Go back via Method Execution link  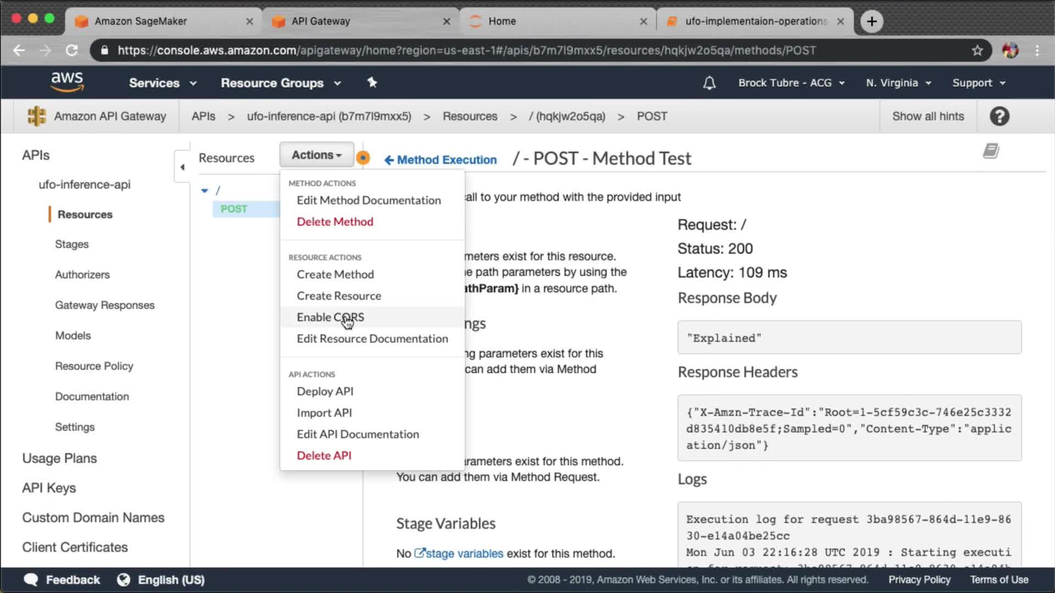coord(440,160)
